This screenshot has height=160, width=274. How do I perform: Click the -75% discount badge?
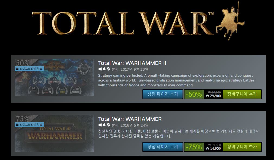pos(194,147)
